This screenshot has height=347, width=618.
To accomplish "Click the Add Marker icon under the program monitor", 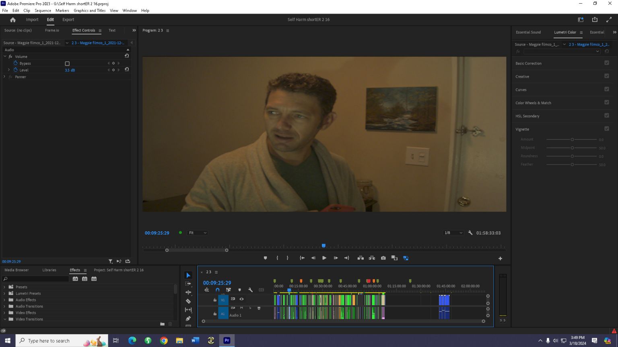I will (x=265, y=258).
